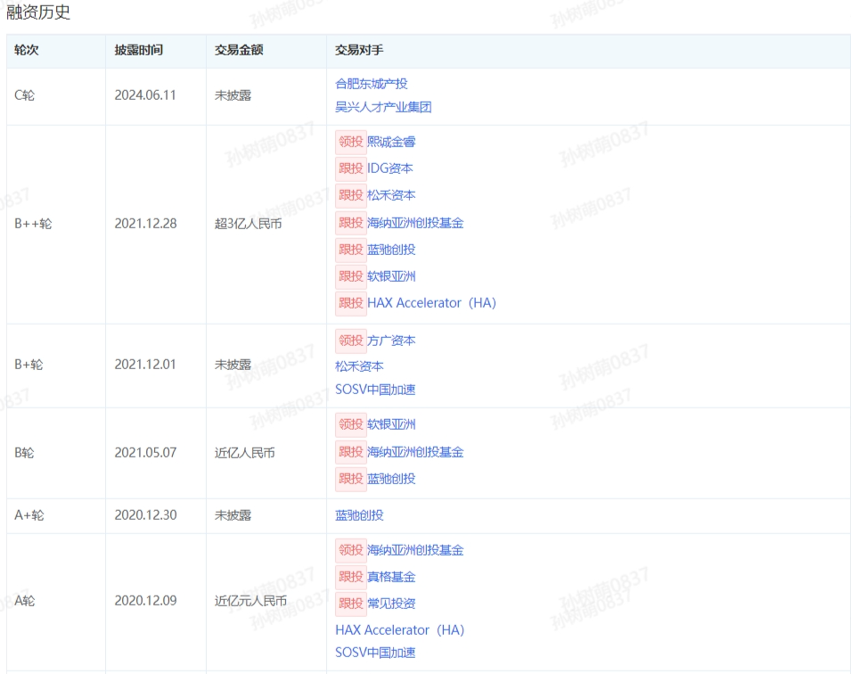Image resolution: width=851 pixels, height=674 pixels.
Task: Click the 轮次 column header
Action: pos(27,51)
